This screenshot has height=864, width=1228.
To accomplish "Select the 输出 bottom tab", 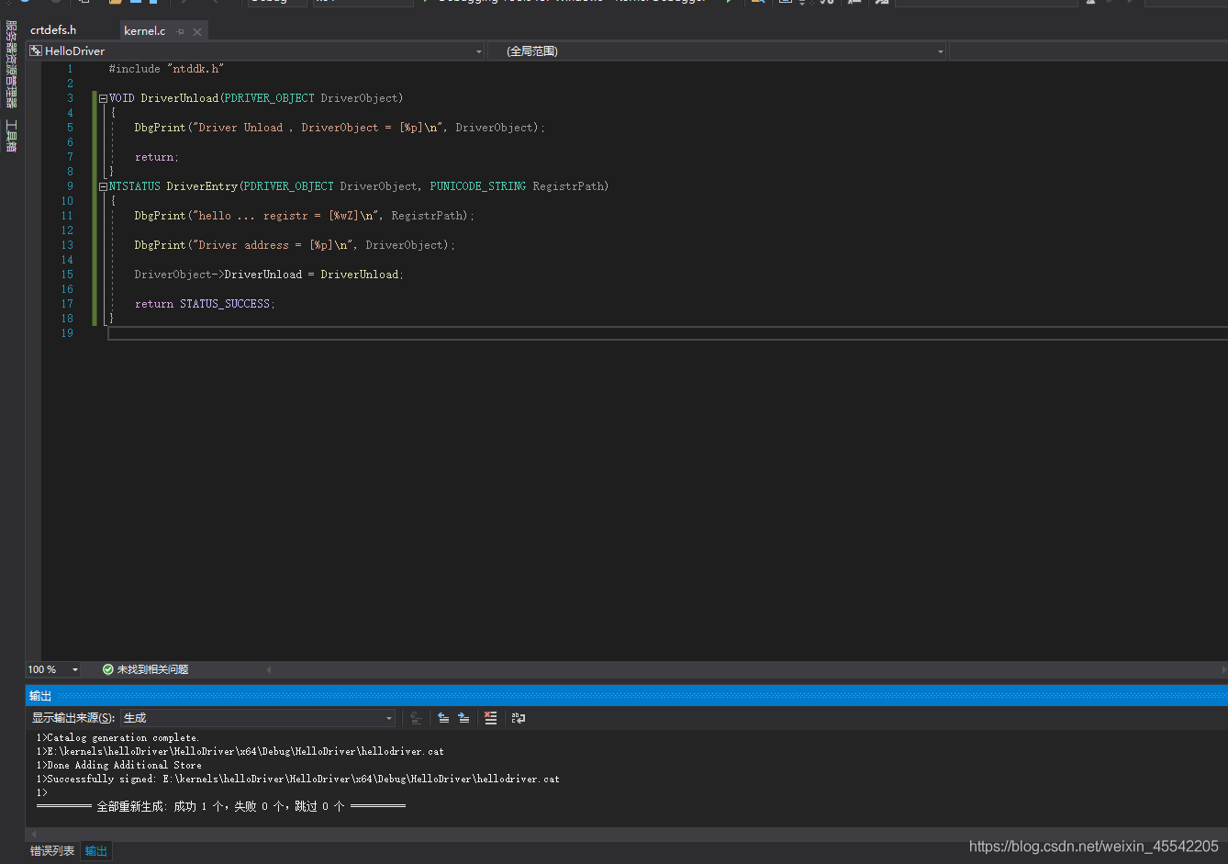I will coord(96,851).
